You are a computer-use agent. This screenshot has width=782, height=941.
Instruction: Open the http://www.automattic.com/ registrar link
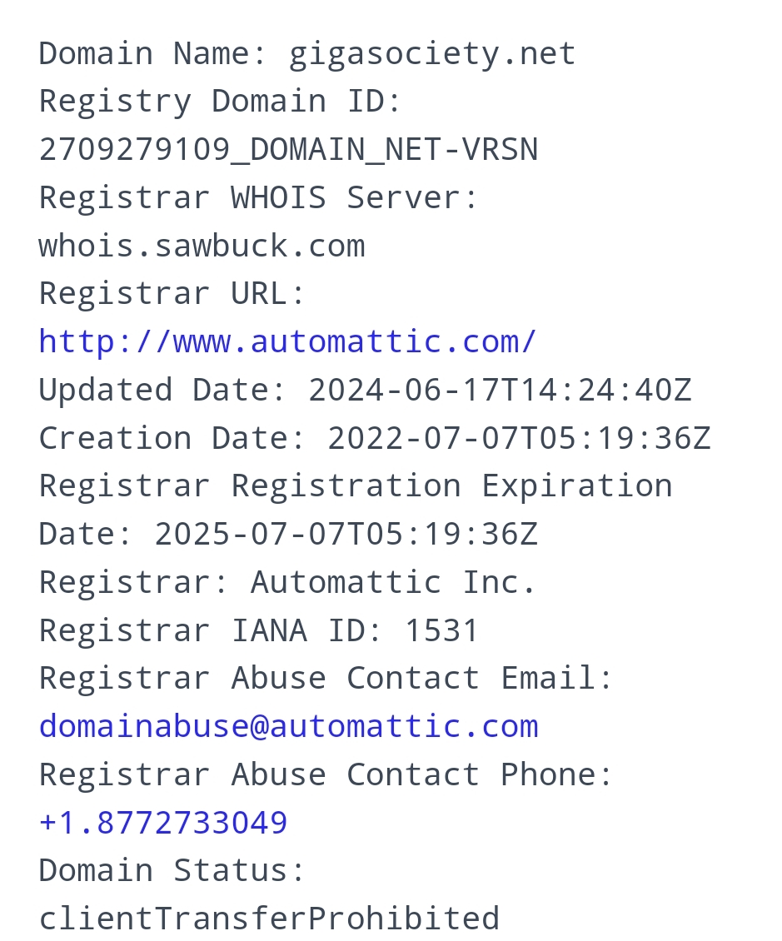click(x=288, y=341)
